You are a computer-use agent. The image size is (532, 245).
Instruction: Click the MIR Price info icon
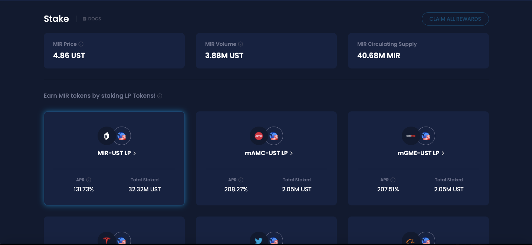pos(81,44)
